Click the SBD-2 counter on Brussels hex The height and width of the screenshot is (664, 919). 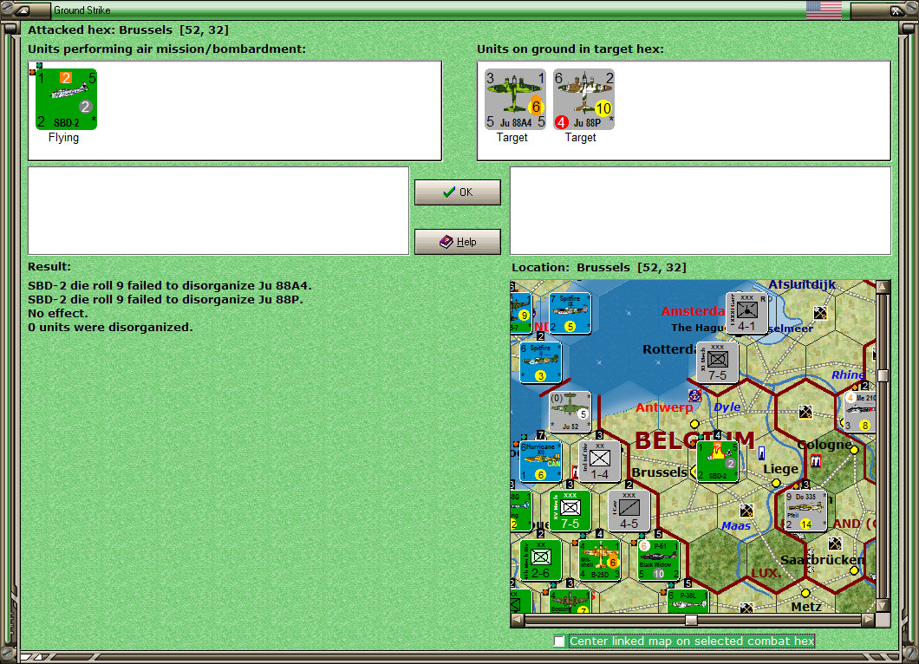click(x=717, y=461)
